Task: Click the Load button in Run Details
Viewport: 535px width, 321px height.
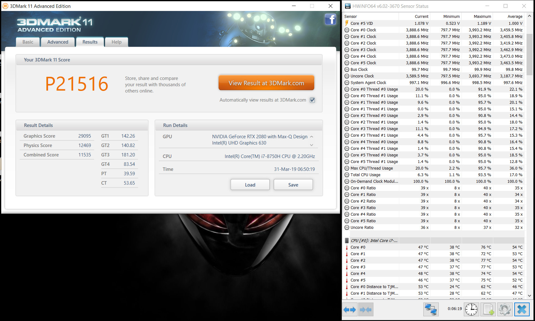Action: click(250, 185)
